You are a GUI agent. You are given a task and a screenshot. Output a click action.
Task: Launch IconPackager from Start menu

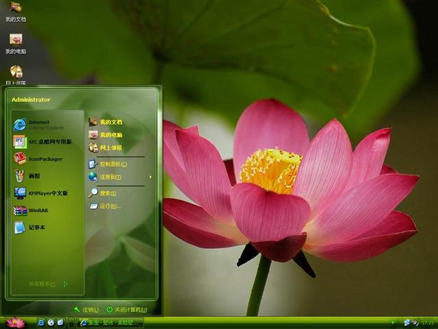(x=38, y=159)
